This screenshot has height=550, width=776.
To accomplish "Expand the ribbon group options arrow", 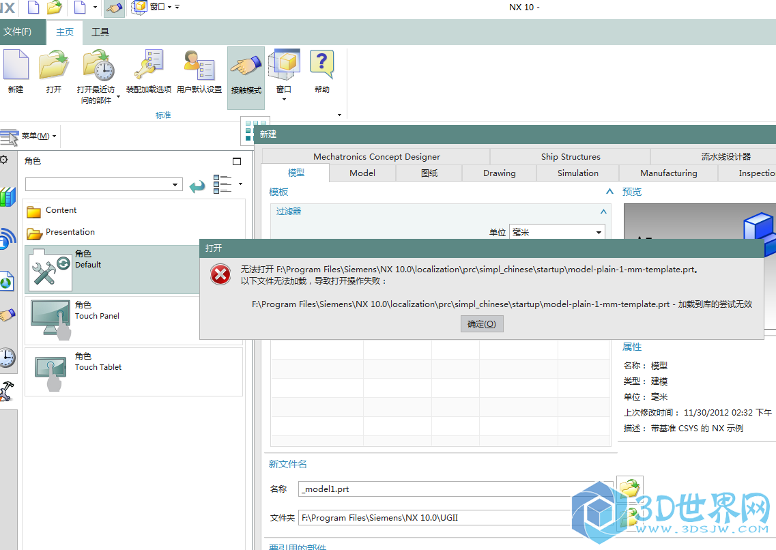I will [x=339, y=115].
